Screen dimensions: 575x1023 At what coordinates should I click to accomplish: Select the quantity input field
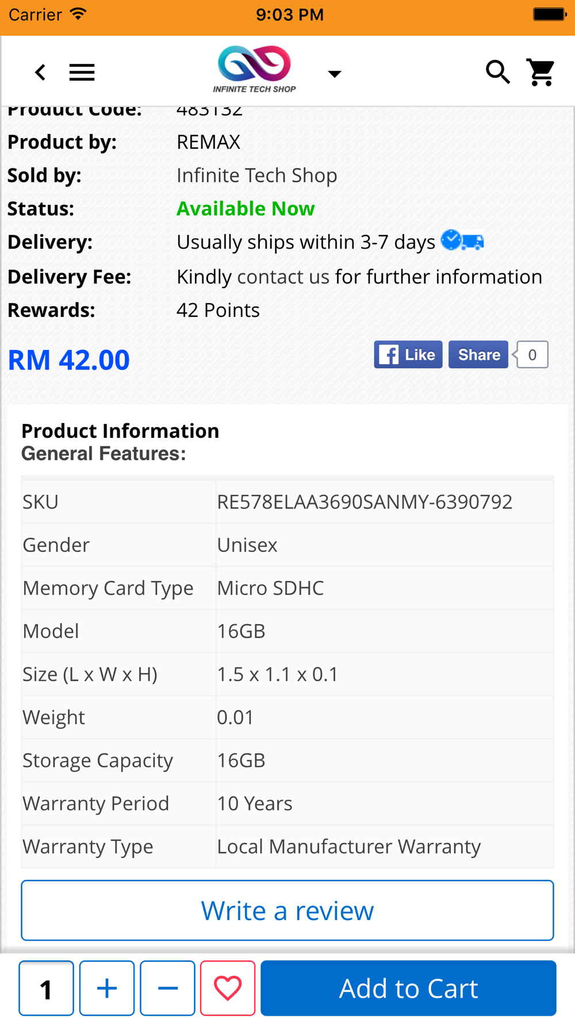[46, 988]
